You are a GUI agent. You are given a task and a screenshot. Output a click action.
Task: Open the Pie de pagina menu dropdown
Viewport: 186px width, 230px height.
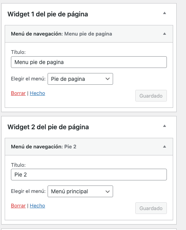click(80, 79)
